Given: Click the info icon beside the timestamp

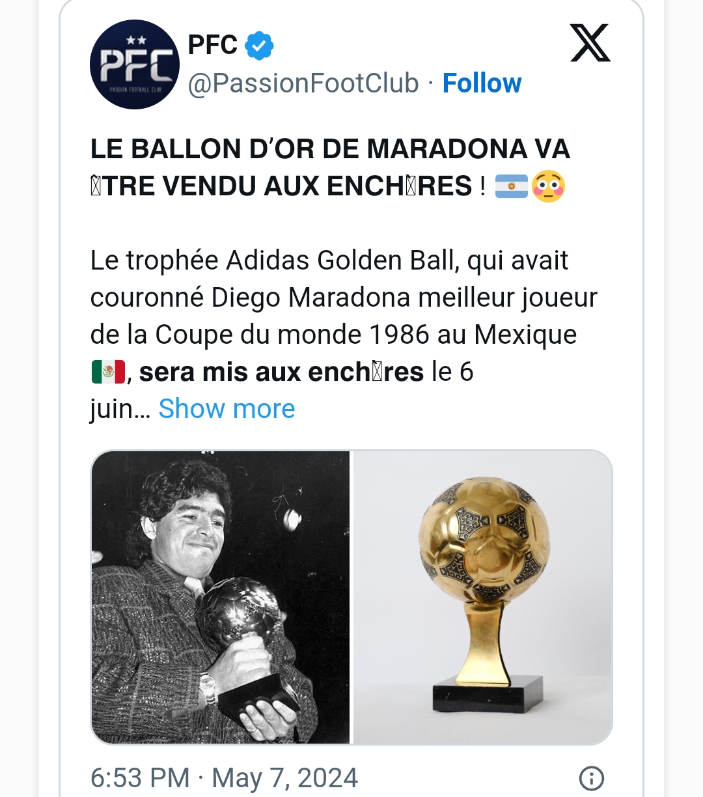Looking at the screenshot, I should click(591, 777).
